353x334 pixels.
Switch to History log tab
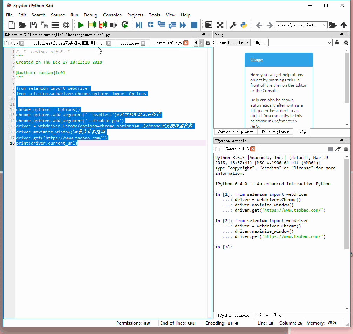[x=269, y=315]
